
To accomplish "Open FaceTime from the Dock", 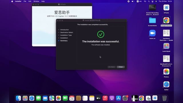I will click(x=65, y=98).
